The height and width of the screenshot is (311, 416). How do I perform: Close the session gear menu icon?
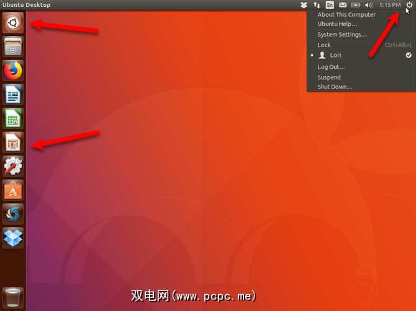click(409, 5)
